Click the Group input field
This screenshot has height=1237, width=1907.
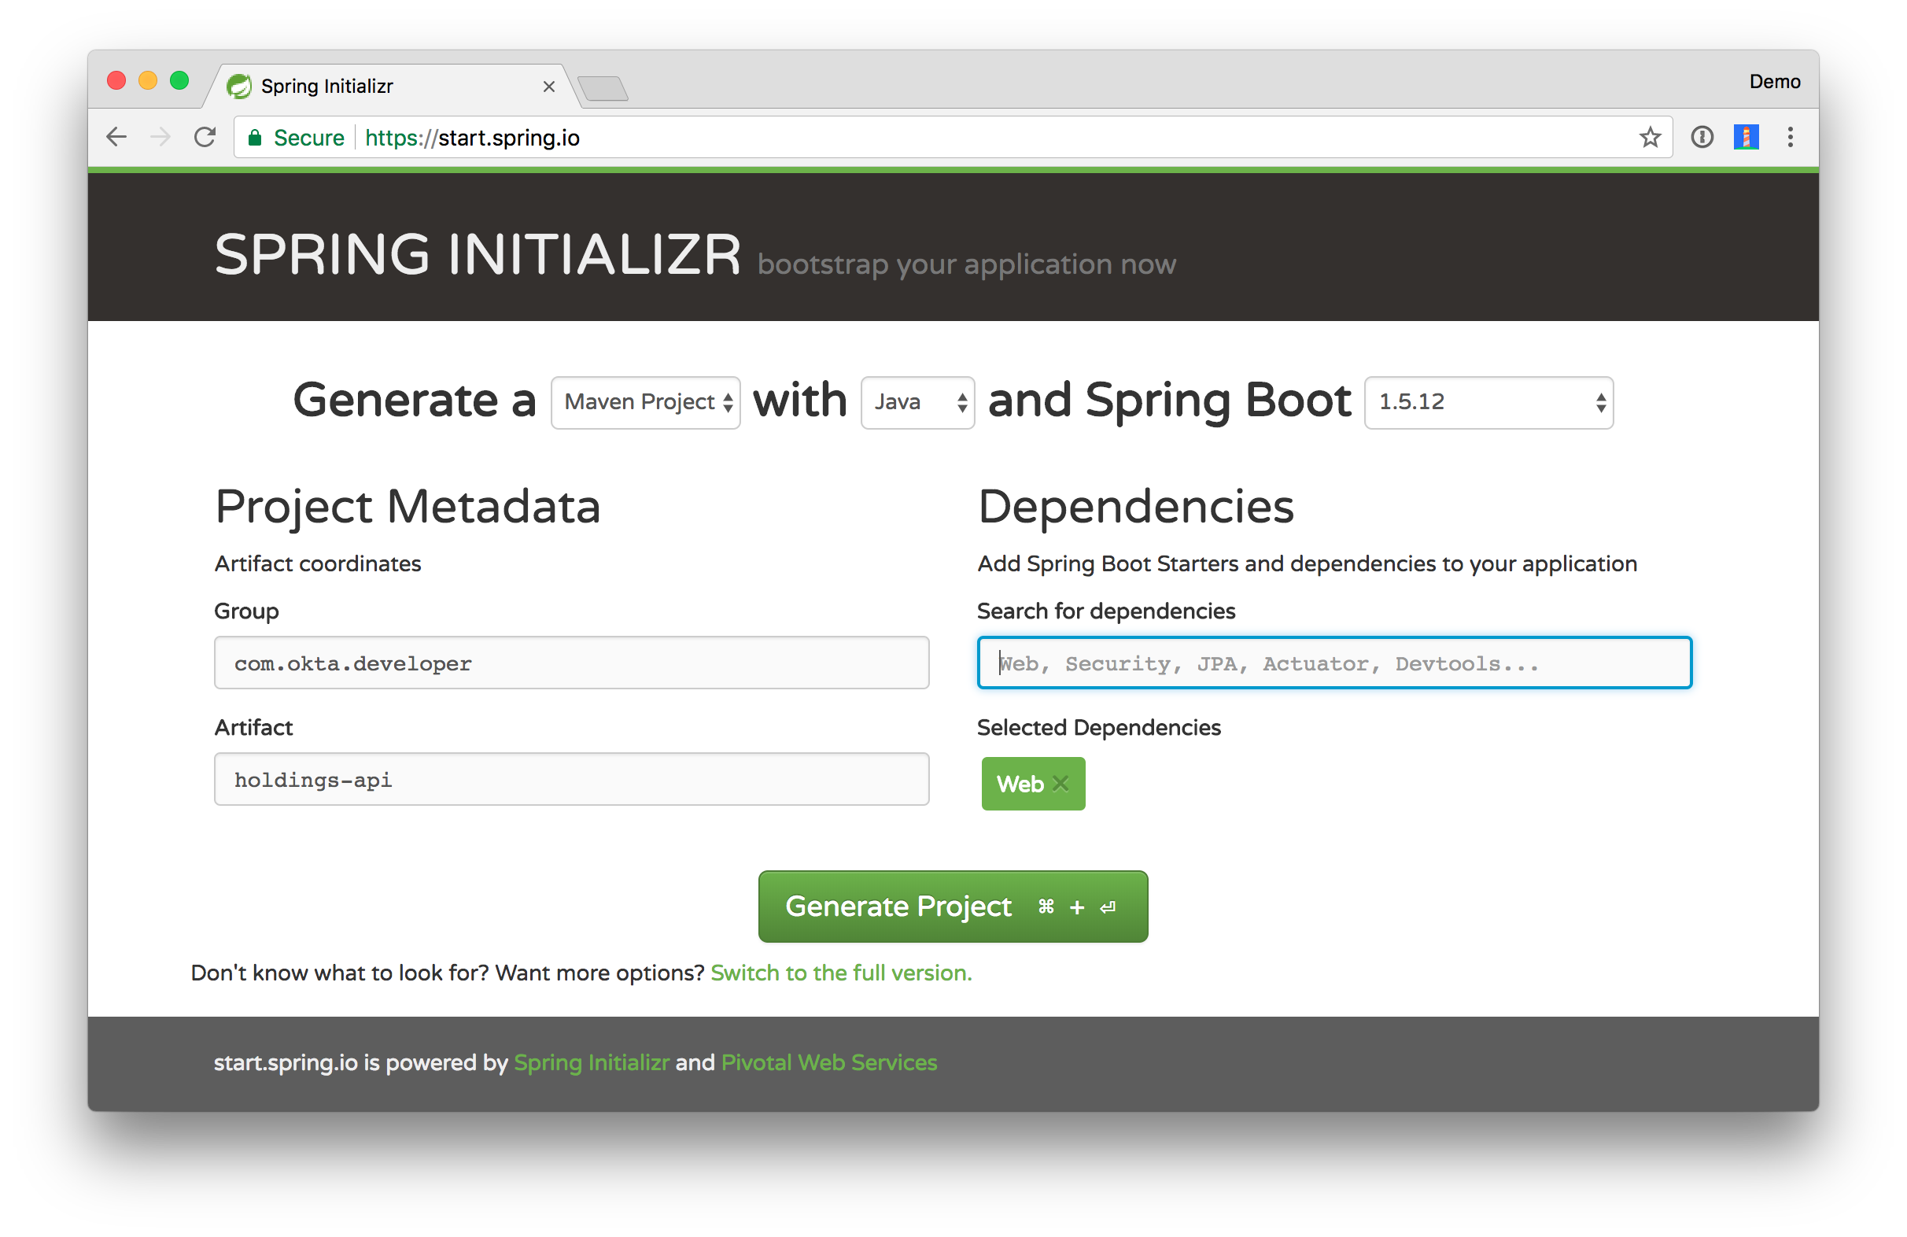[571, 663]
